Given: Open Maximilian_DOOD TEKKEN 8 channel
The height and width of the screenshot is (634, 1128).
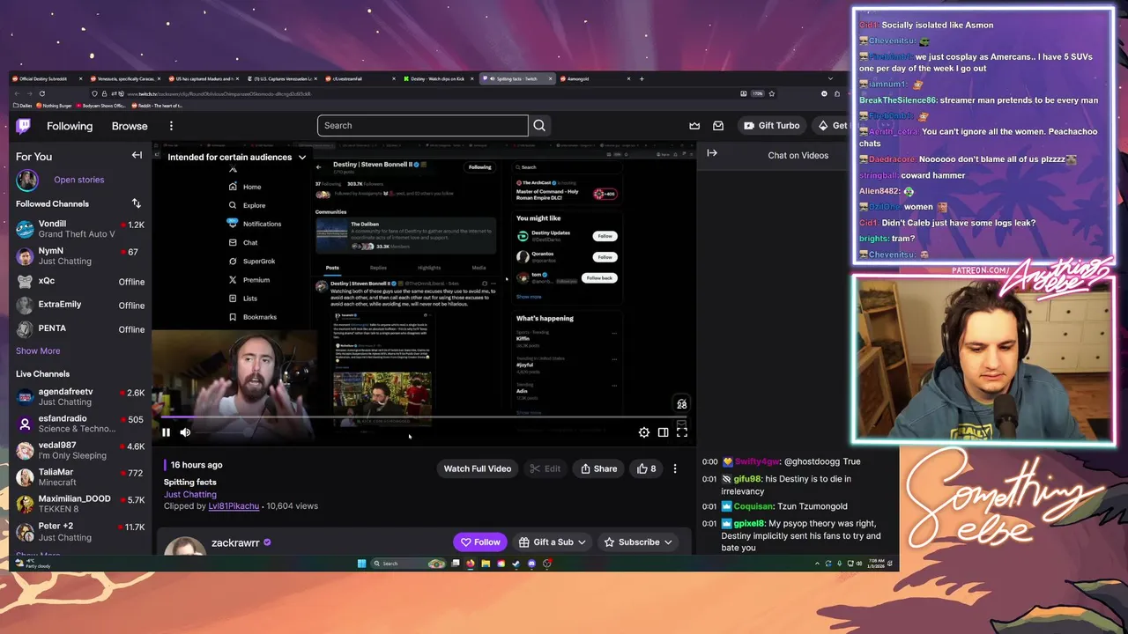Looking at the screenshot, I should coord(79,503).
